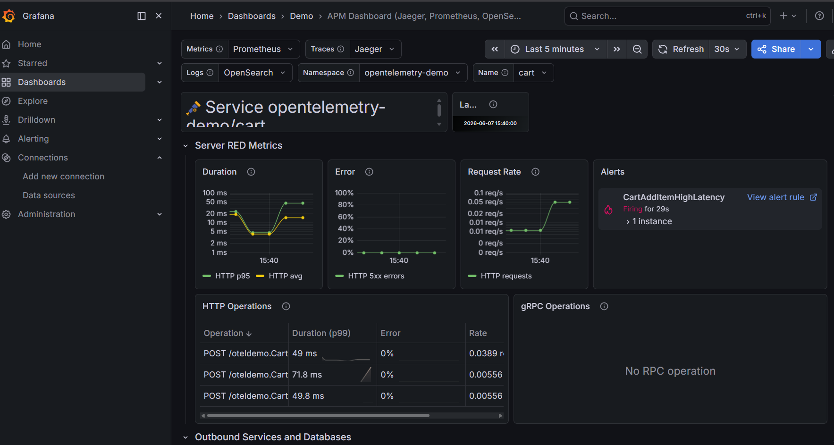
Task: Open the Jaeger traces dropdown
Action: pos(375,49)
